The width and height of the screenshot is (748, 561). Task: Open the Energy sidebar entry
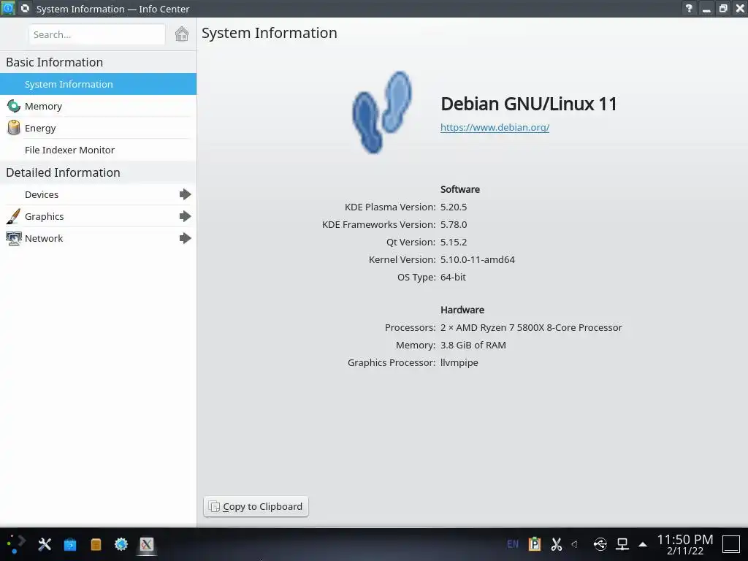coord(99,128)
